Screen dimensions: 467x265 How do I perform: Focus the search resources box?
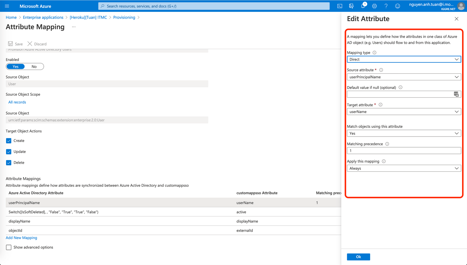tap(214, 6)
